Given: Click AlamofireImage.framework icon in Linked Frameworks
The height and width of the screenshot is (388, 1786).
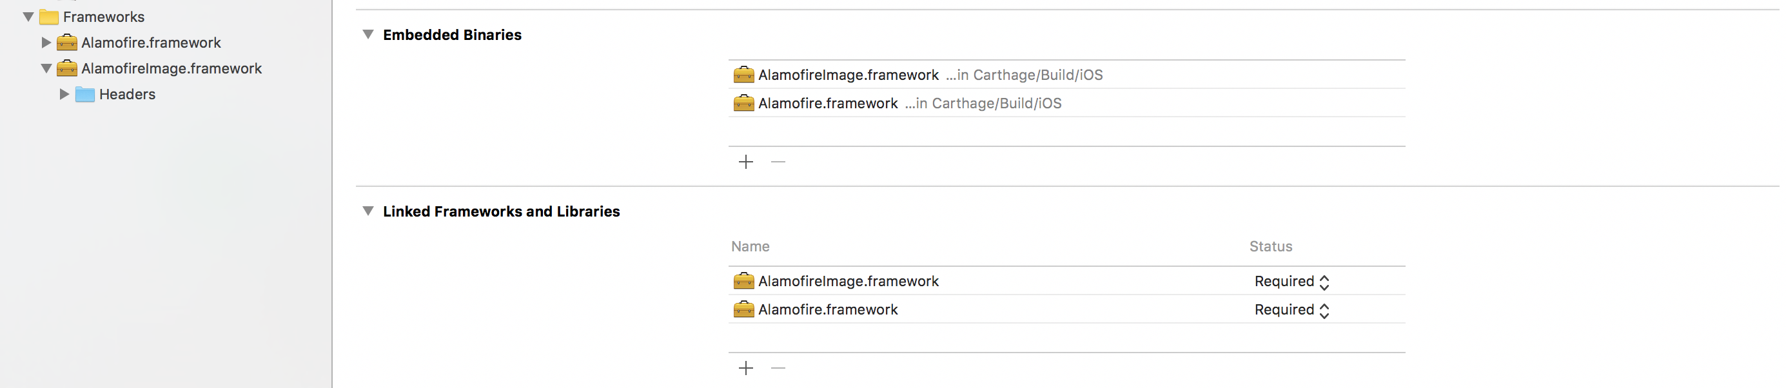Looking at the screenshot, I should coord(743,280).
